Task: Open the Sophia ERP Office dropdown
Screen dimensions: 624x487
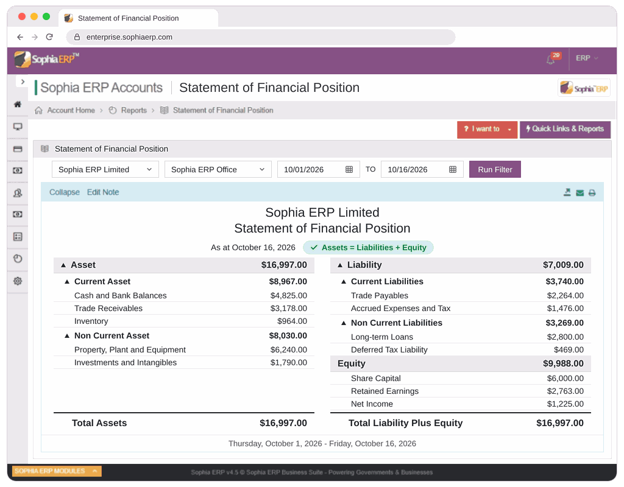Action: point(218,169)
